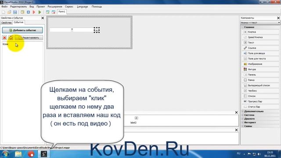Switch to the События tab
Screen dimensions: 281x158
(x=18, y=22)
